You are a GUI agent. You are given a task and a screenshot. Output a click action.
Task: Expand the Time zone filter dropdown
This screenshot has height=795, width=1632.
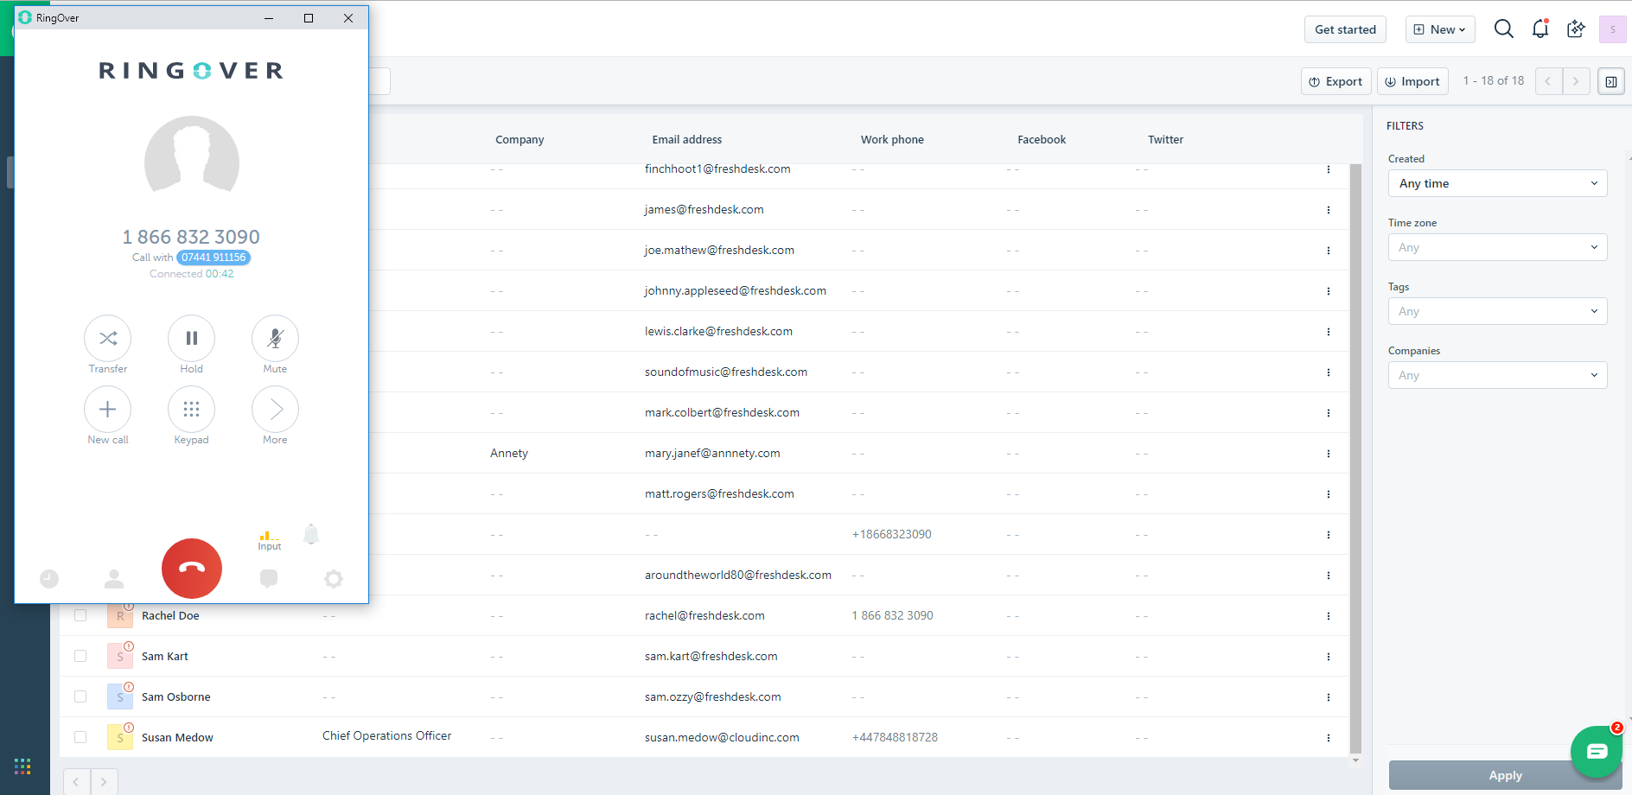[x=1497, y=247]
